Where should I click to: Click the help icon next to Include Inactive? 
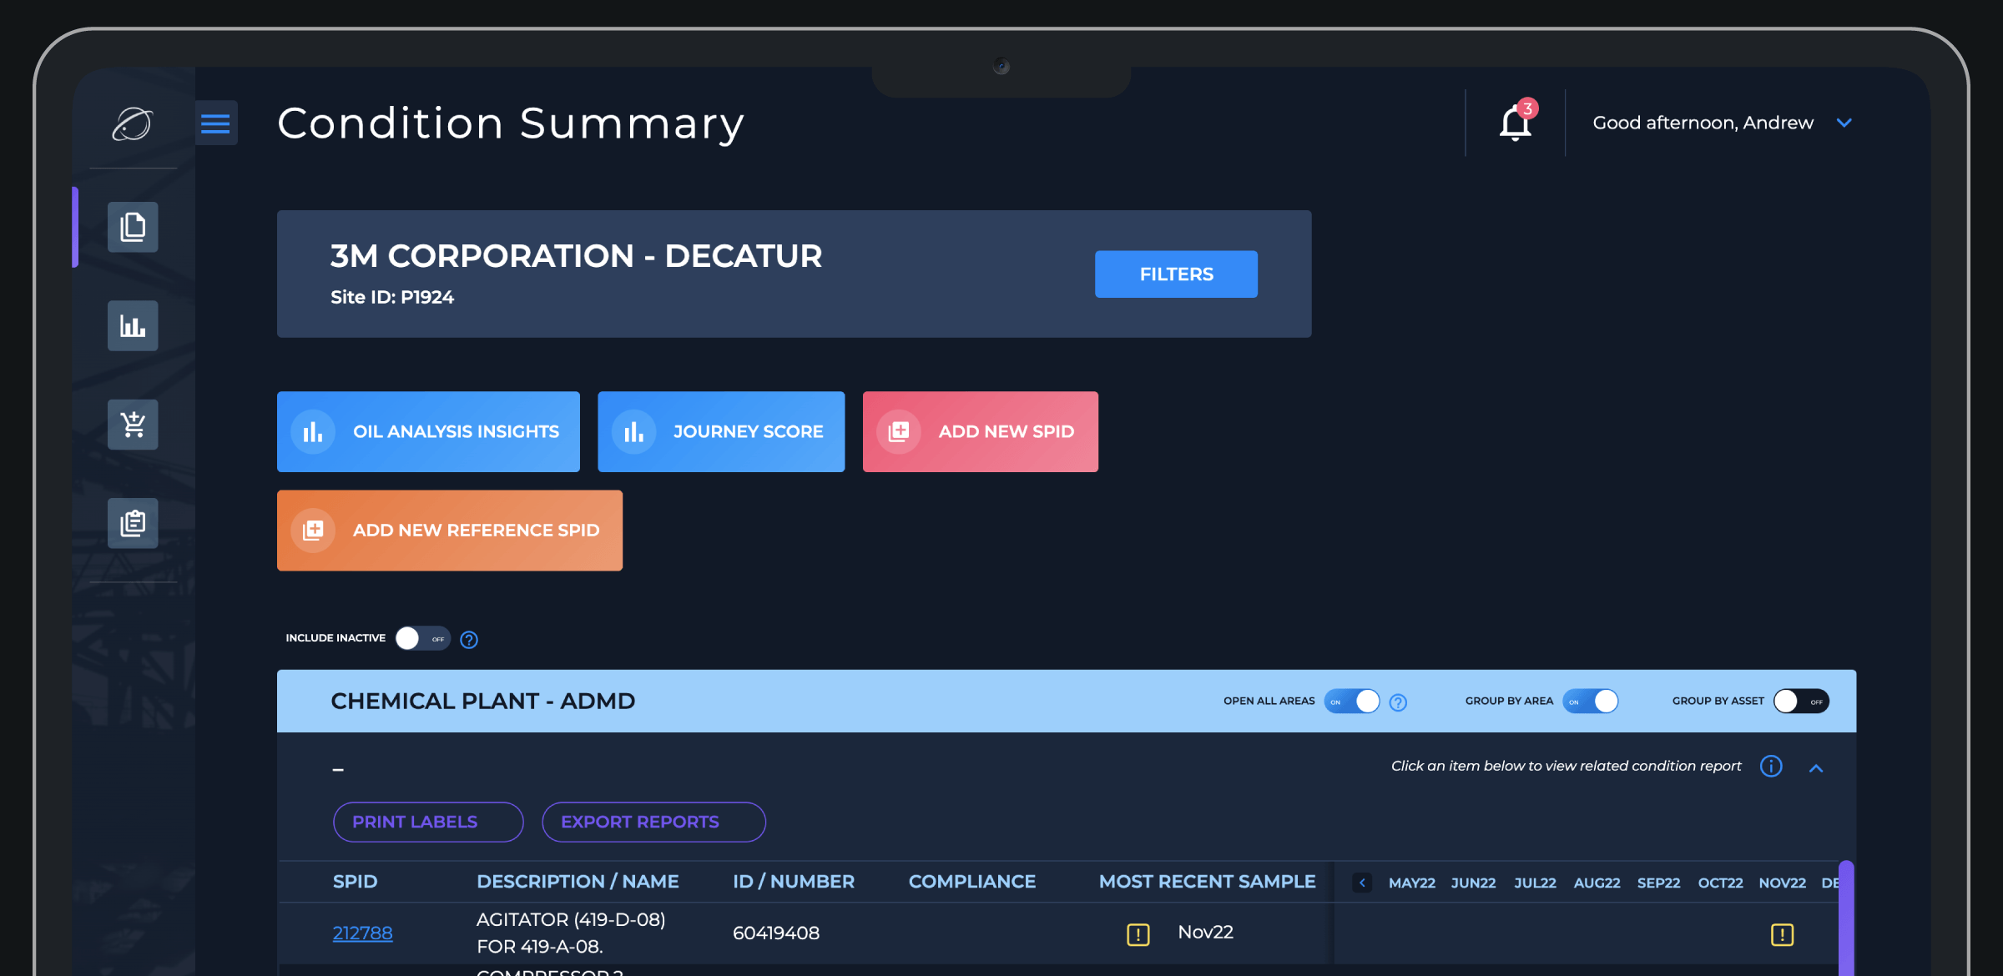pyautogui.click(x=469, y=640)
